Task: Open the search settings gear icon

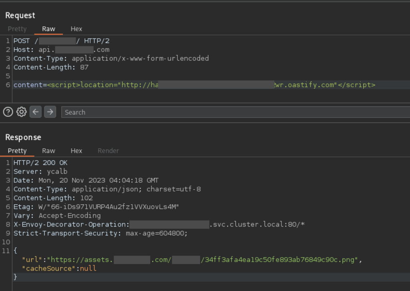Action: tap(22, 112)
